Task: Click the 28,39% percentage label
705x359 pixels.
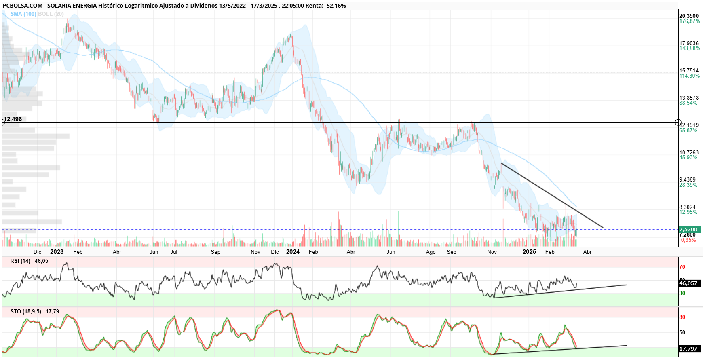Action: pyautogui.click(x=688, y=185)
